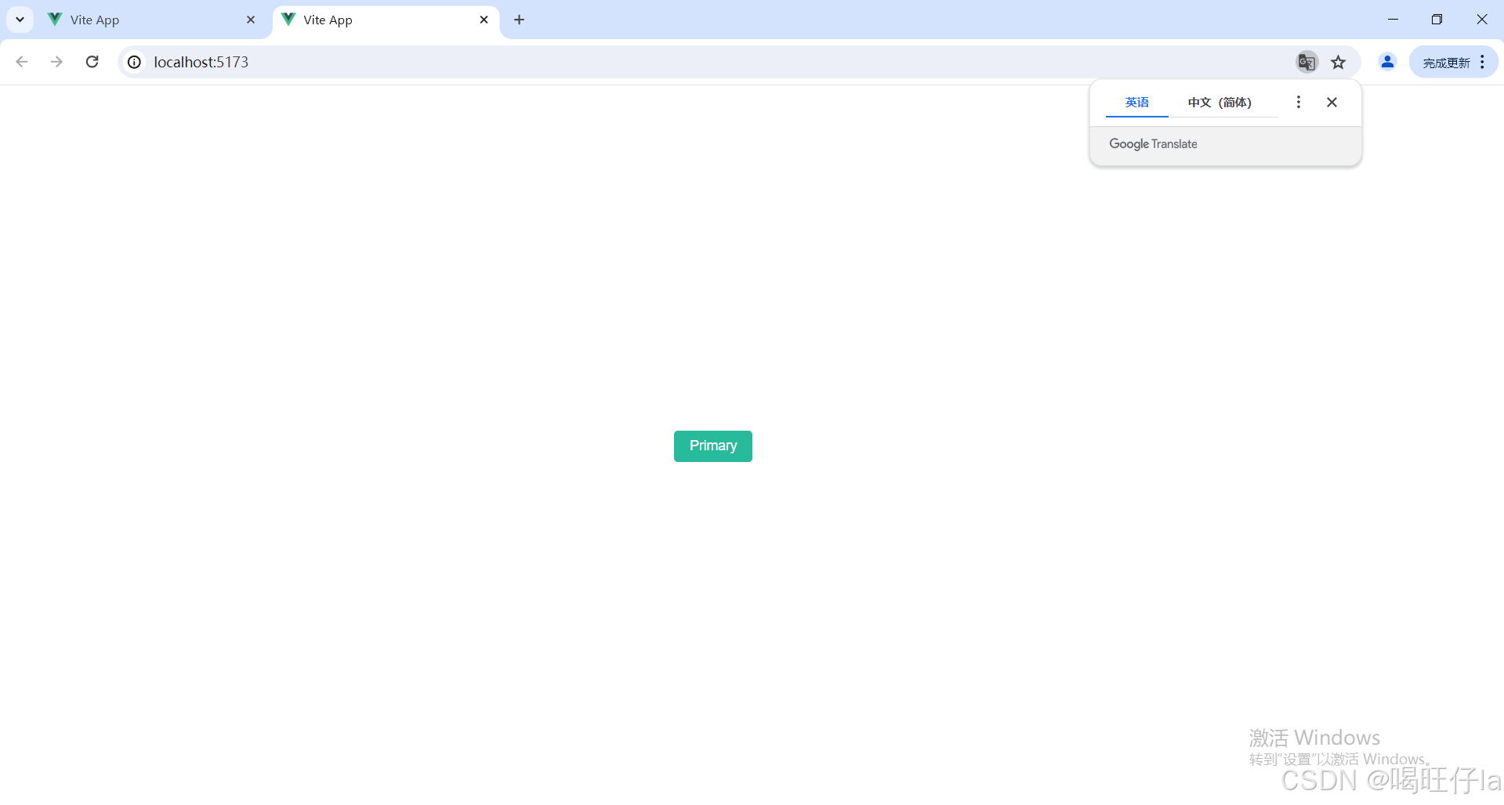Minimize the browser window

1393,20
